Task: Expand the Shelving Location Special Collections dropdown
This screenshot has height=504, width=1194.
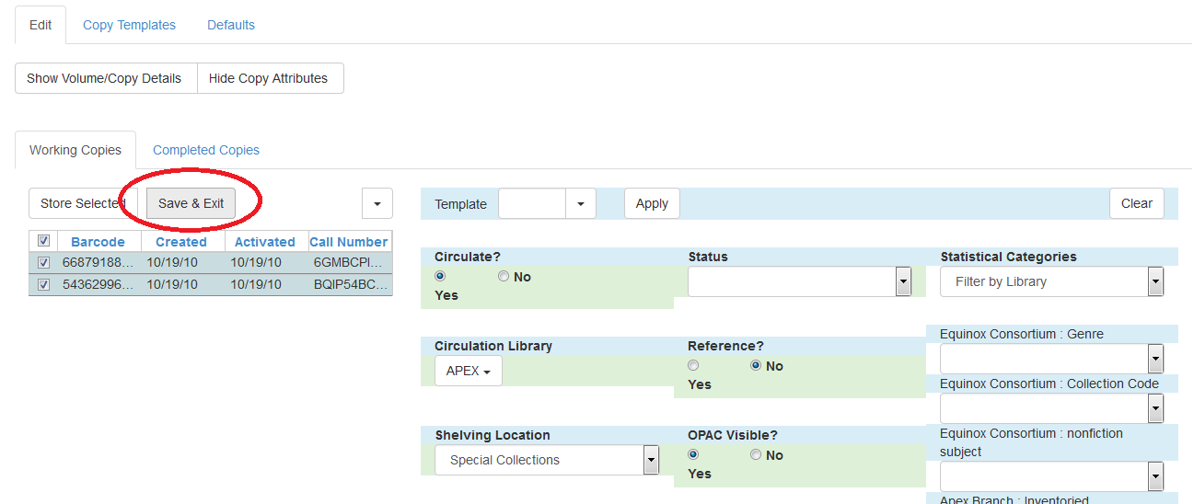Action: (651, 460)
